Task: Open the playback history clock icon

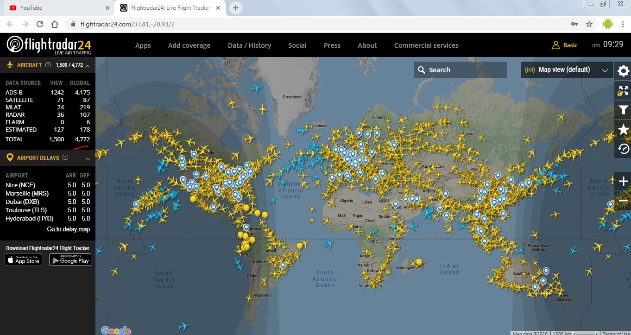Action: click(623, 149)
